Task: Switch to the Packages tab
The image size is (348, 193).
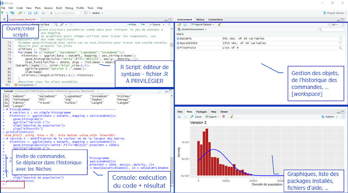Action: click(x=201, y=112)
